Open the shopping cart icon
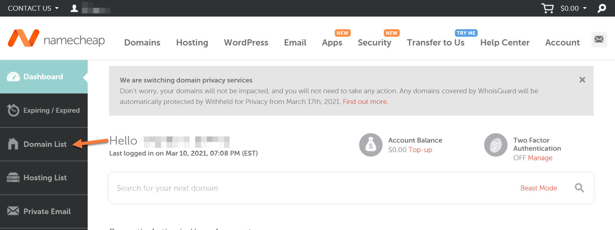Viewport: 615px width, 230px height. (x=548, y=8)
